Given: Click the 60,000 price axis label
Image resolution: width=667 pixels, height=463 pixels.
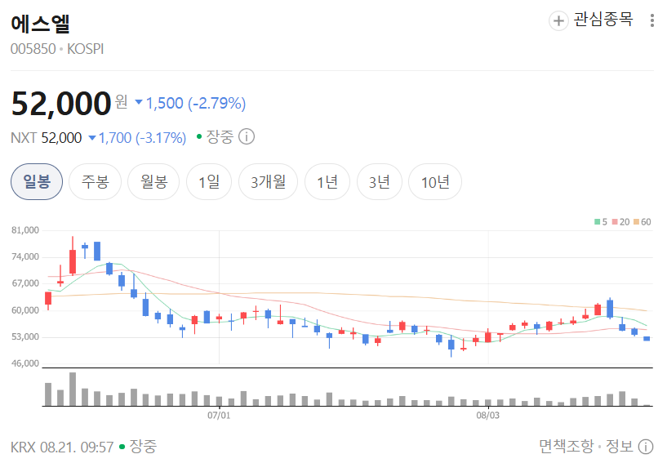Looking at the screenshot, I should tap(25, 310).
